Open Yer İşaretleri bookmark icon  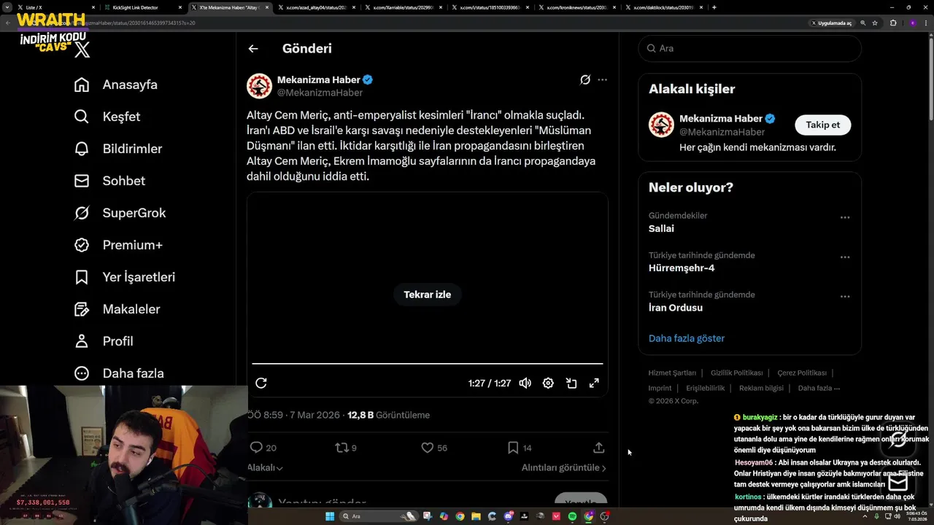coord(82,277)
